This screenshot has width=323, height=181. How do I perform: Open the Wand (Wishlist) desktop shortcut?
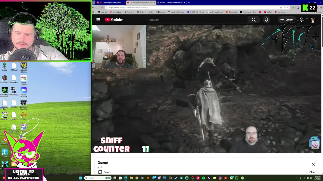click(23, 92)
